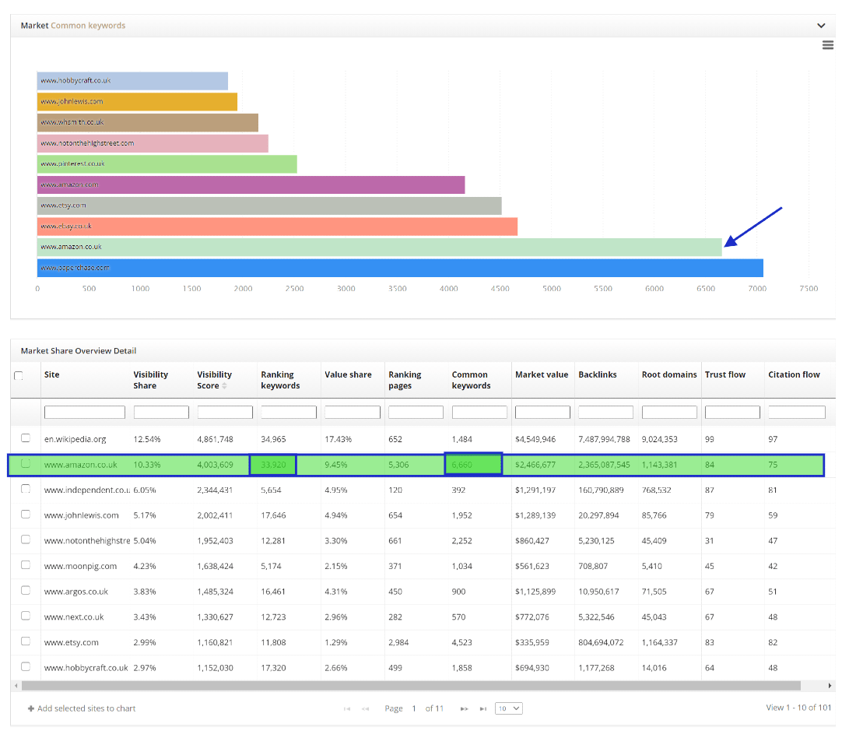Check the www.hobbycraft.co.uk row checkbox
The image size is (856, 745).
click(x=26, y=666)
